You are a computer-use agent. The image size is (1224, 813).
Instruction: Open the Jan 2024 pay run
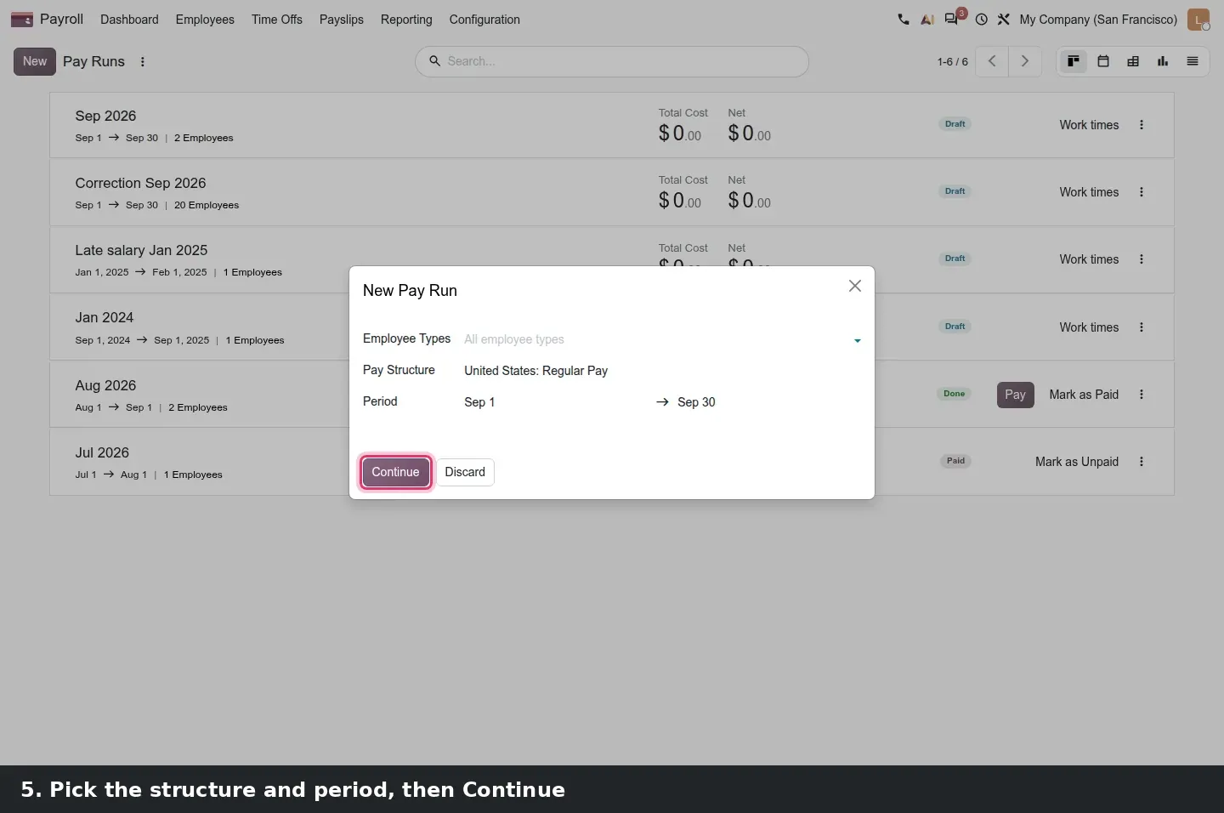click(104, 317)
